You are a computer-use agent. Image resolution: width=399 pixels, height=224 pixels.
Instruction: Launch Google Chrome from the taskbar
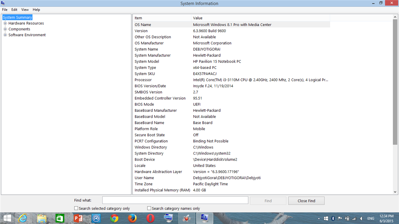114,219
